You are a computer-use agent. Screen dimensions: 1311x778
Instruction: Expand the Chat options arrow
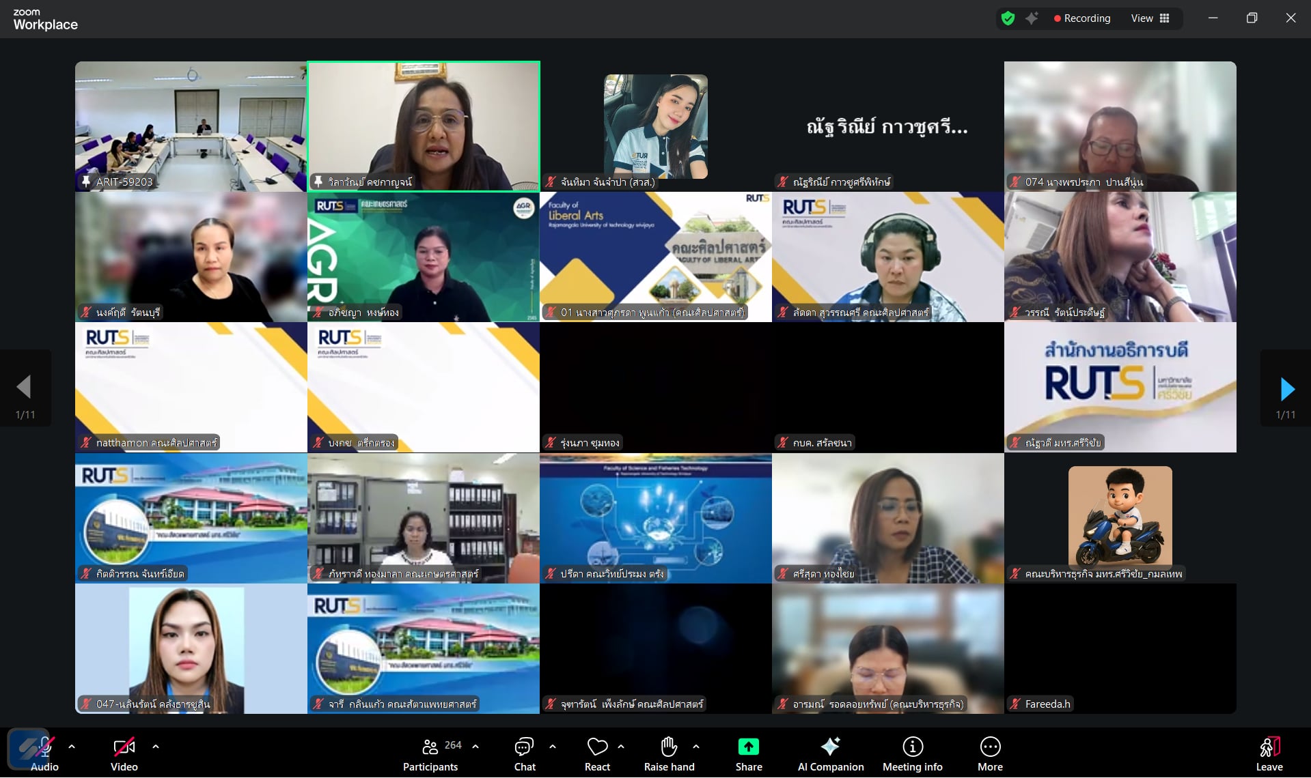pyautogui.click(x=553, y=747)
